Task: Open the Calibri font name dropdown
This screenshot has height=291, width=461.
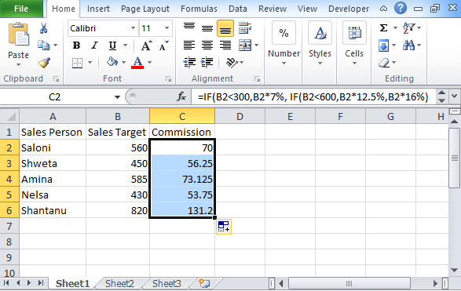Action: click(134, 28)
